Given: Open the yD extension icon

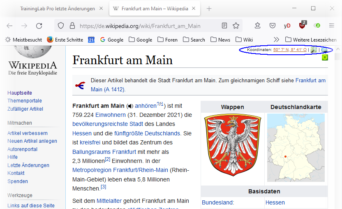Looking at the screenshot, I should (287, 26).
